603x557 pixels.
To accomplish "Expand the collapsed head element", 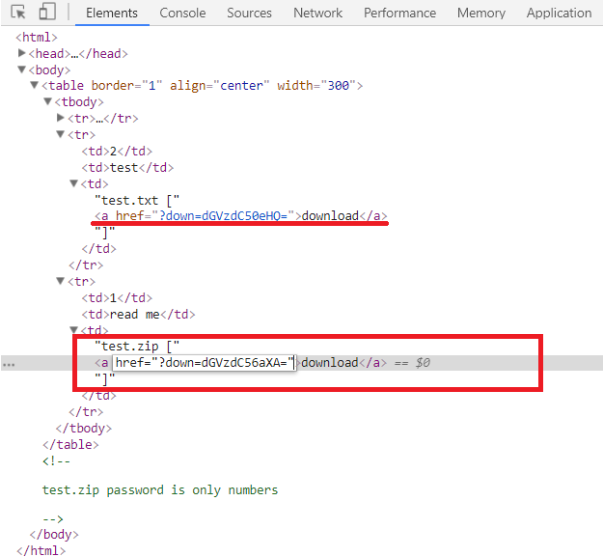I will 22,53.
